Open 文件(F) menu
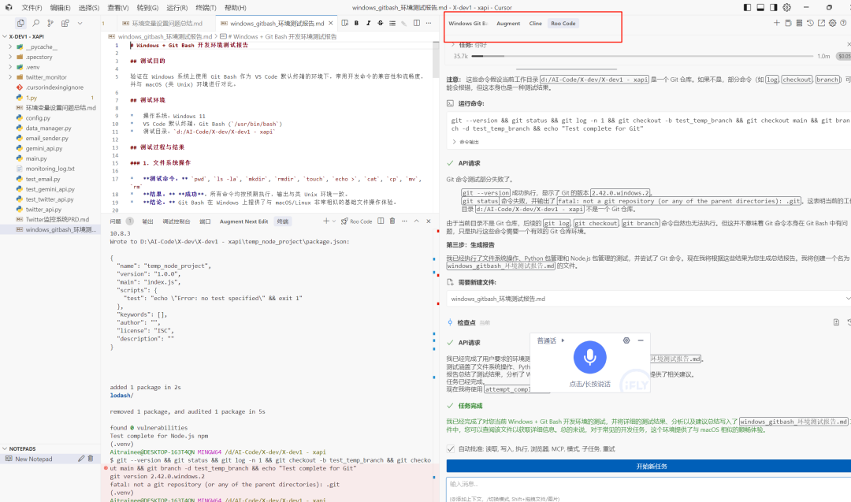 (x=32, y=8)
